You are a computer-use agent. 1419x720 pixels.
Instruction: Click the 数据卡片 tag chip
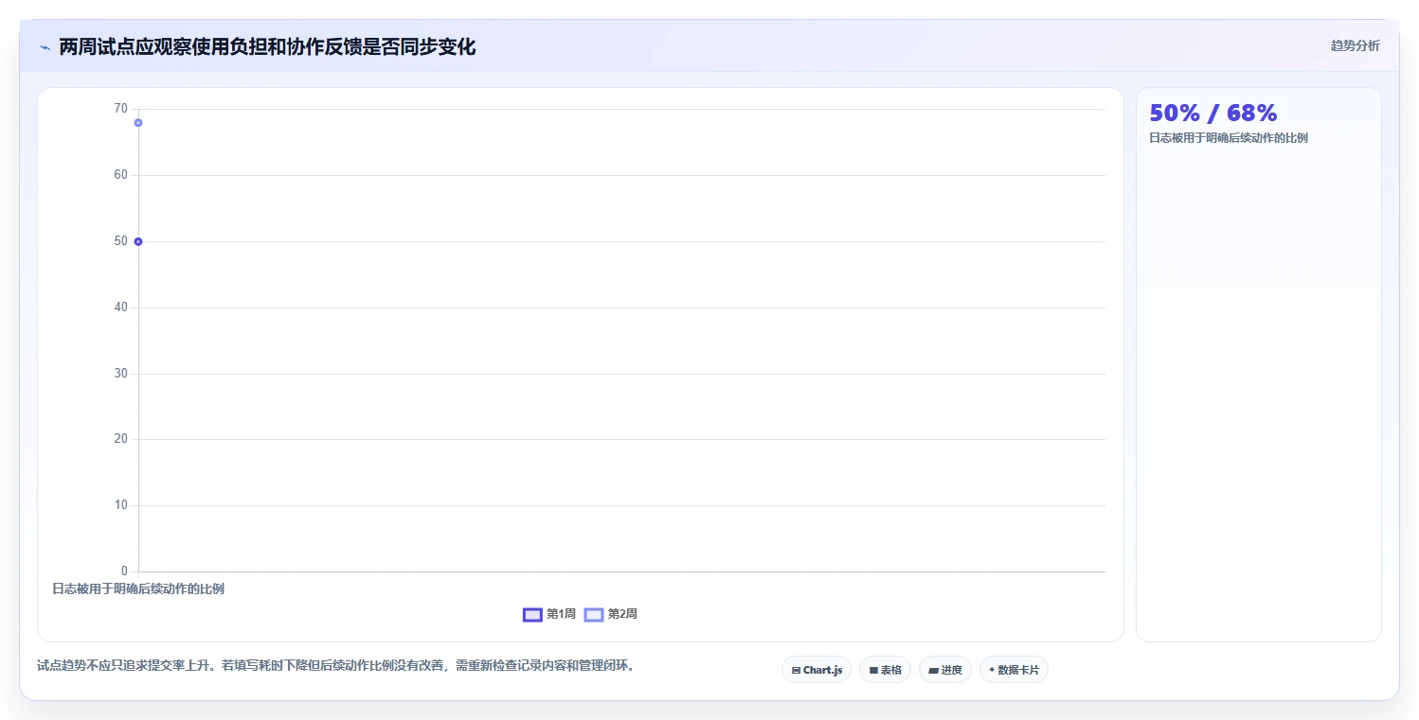[1014, 670]
